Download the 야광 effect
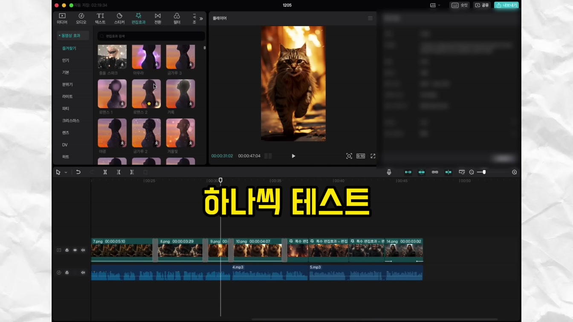 (x=122, y=143)
